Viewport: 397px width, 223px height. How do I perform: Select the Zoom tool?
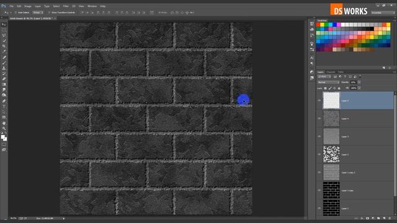coord(4,128)
